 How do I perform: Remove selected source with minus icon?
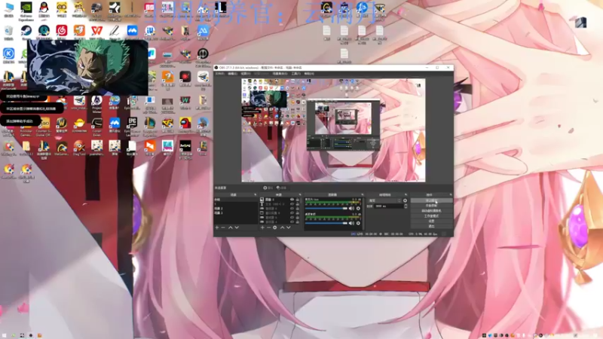(268, 228)
